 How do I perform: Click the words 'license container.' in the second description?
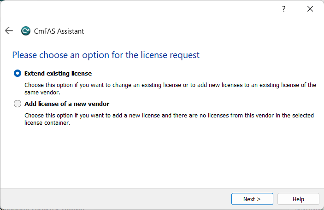pos(47,122)
